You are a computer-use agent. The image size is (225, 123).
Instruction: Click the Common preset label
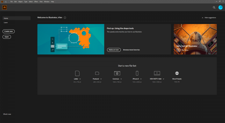pyautogui.click(x=116, y=79)
